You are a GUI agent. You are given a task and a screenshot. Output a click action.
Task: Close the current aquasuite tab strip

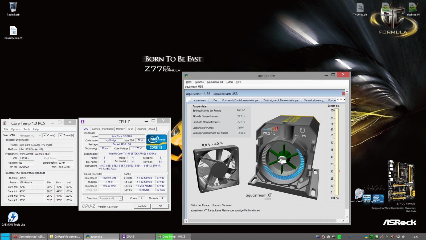344,100
